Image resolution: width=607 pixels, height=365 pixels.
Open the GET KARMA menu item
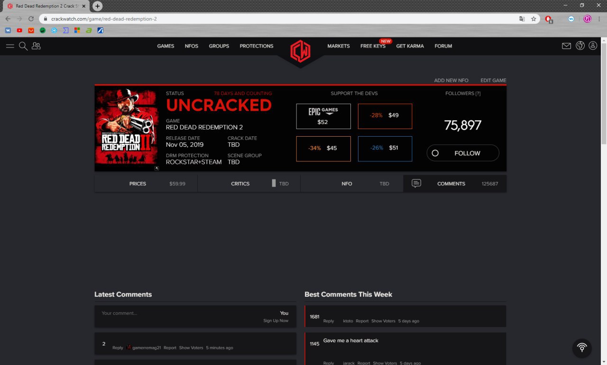coord(410,46)
